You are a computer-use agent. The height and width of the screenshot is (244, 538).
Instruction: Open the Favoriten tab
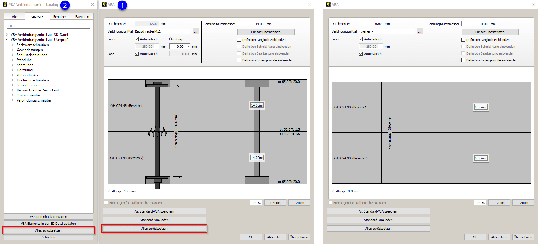click(x=82, y=17)
